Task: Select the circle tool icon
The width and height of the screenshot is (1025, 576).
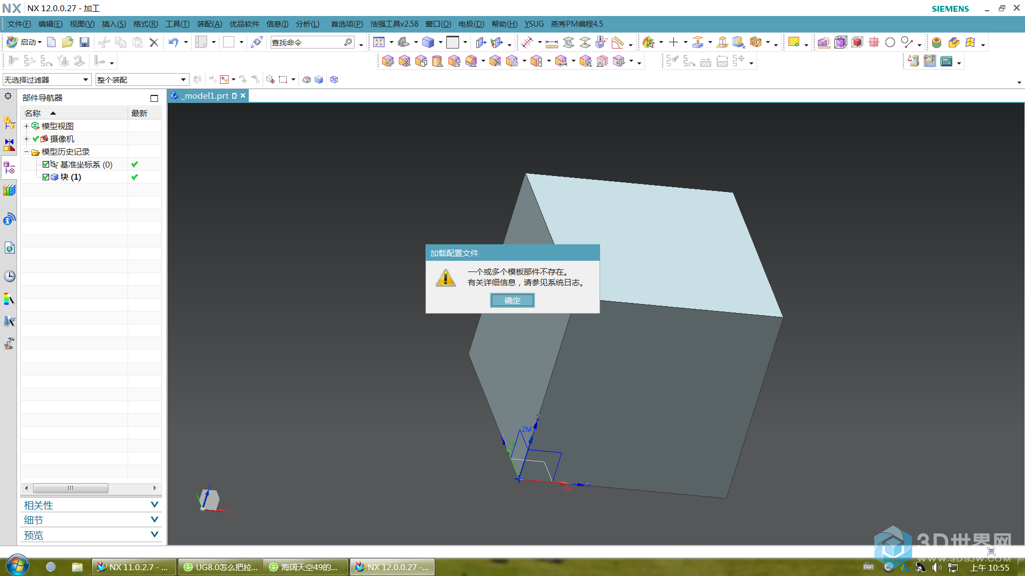Action: (x=890, y=42)
